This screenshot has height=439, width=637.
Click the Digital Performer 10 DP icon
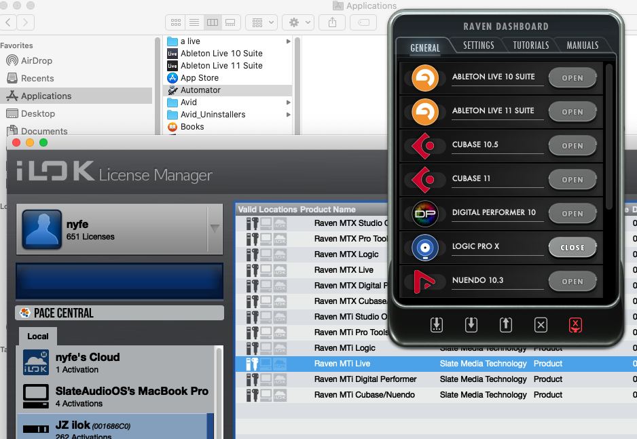425,213
